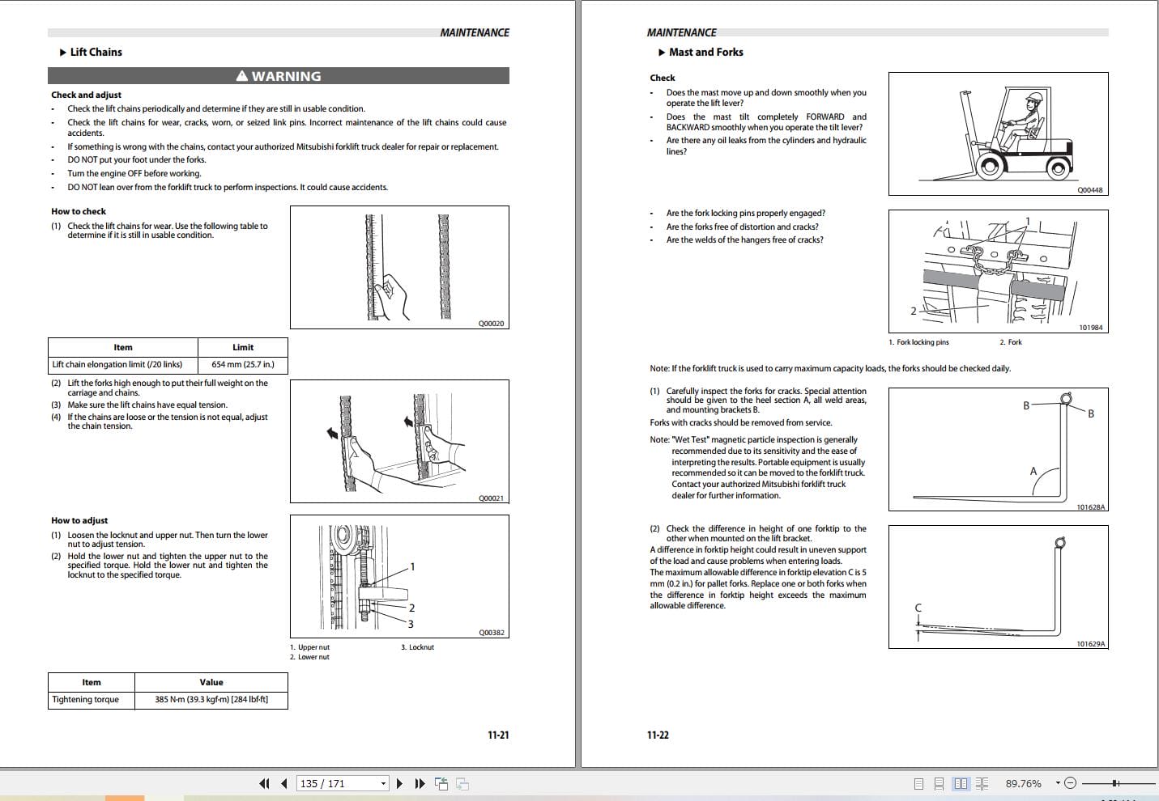Click the left page MAINTENANCE header
The height and width of the screenshot is (801, 1159).
tap(475, 32)
